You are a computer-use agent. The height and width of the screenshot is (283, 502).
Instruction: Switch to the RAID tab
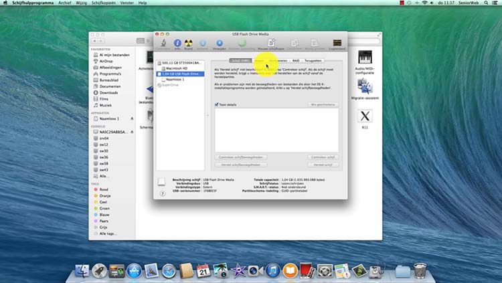point(296,60)
